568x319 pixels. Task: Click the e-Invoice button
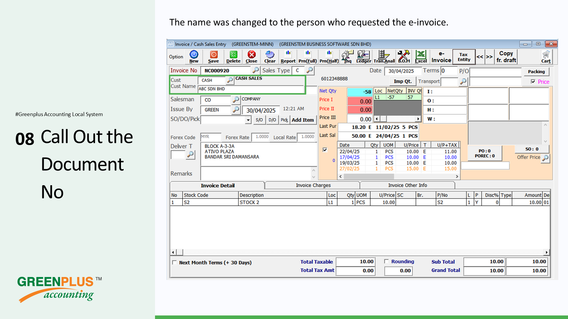coord(441,57)
